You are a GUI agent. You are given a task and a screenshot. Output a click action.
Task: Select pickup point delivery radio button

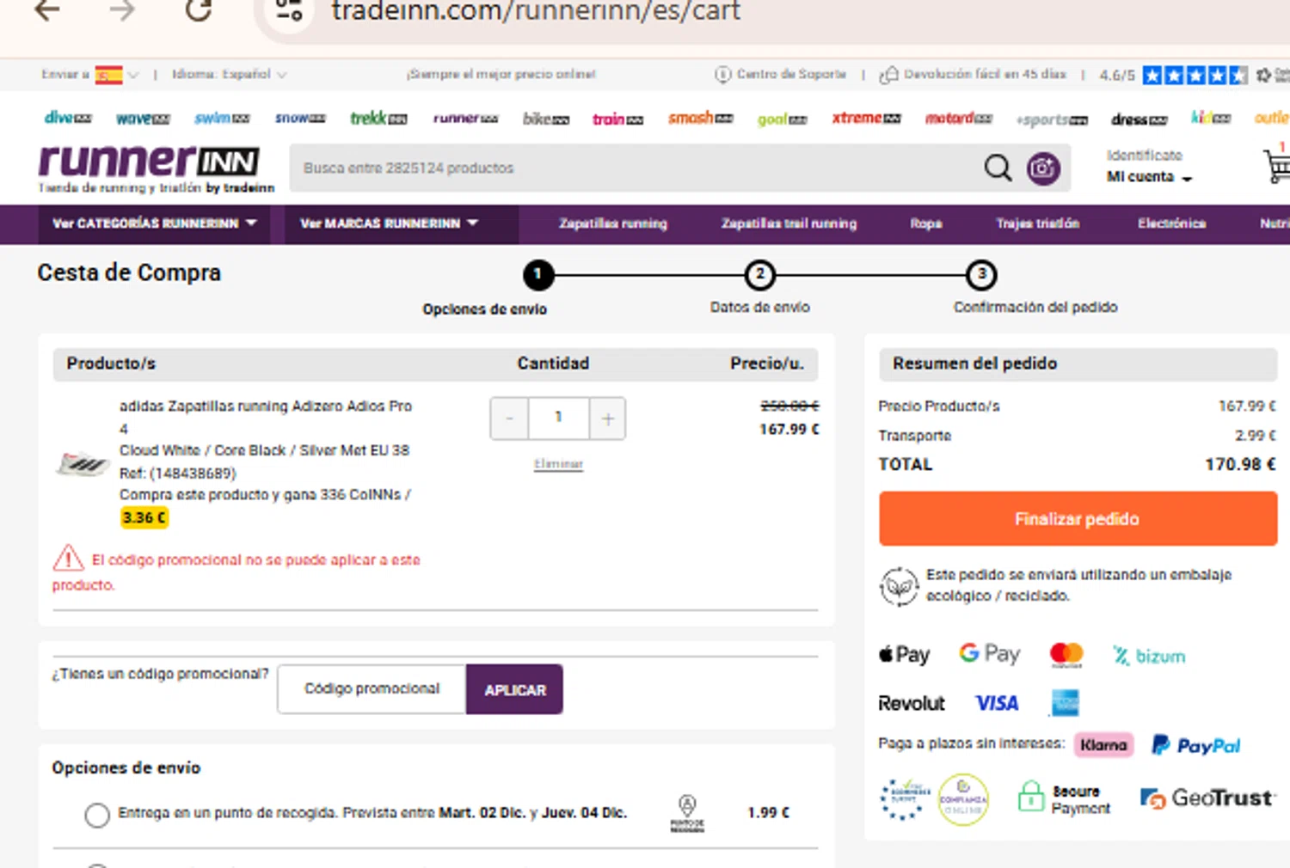click(x=97, y=815)
